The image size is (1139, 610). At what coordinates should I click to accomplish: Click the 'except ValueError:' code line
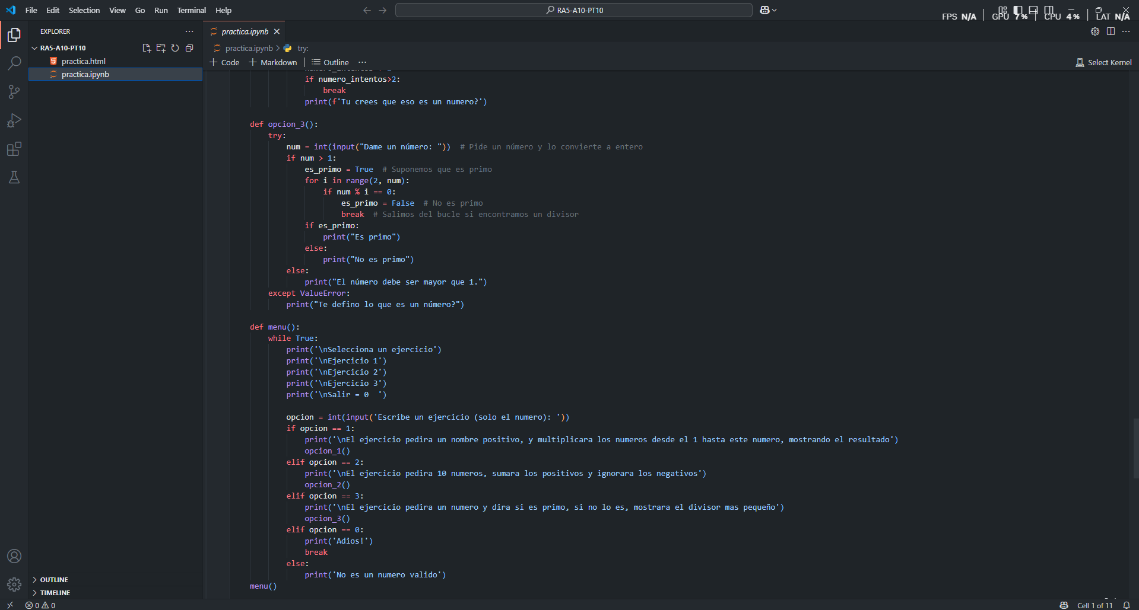point(309,293)
